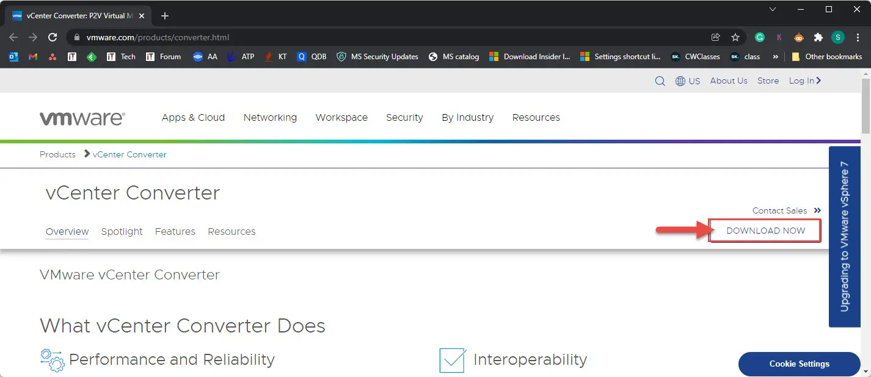Switch to the Spotlight tab

(x=122, y=231)
